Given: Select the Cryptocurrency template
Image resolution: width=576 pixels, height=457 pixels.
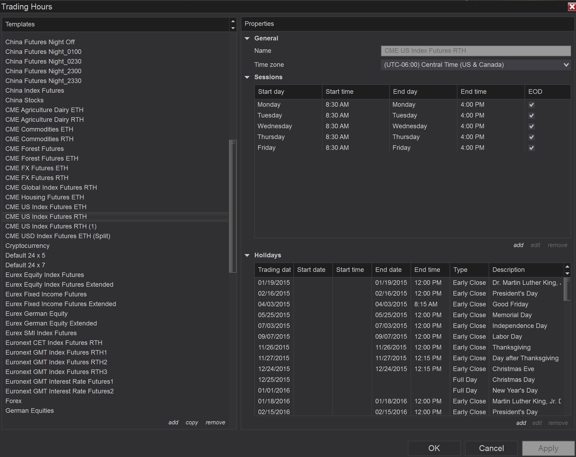Looking at the screenshot, I should (27, 246).
